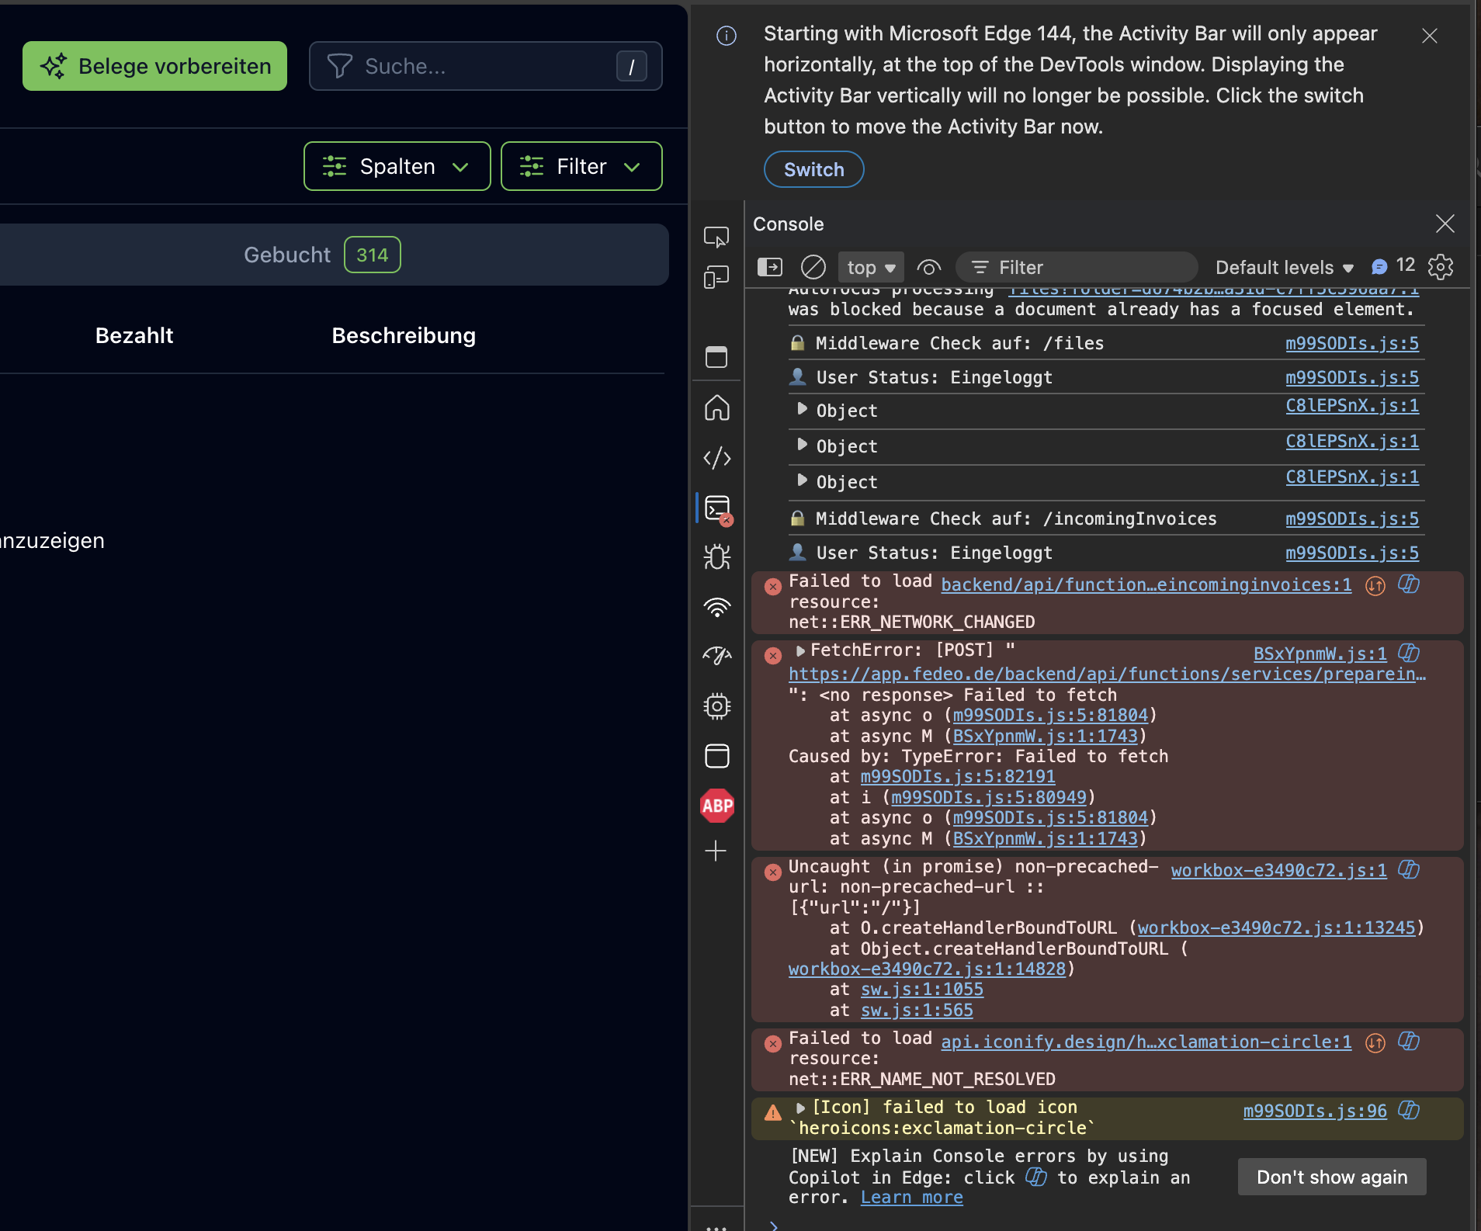Toggle device emulation mode icon
1481x1231 pixels.
716,278
